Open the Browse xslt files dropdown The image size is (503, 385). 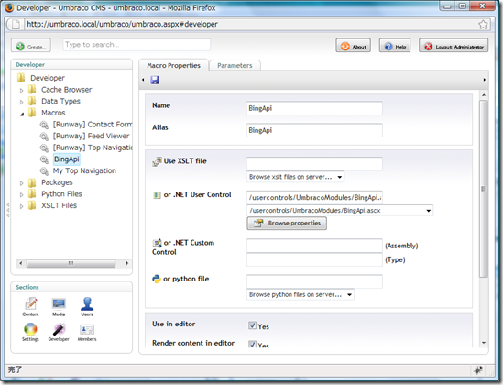pyautogui.click(x=295, y=177)
